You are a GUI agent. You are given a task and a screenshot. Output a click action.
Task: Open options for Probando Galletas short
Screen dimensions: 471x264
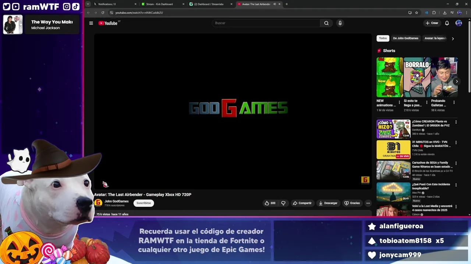454,102
